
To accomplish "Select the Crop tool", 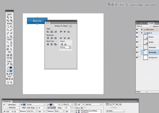I will coord(11,21).
